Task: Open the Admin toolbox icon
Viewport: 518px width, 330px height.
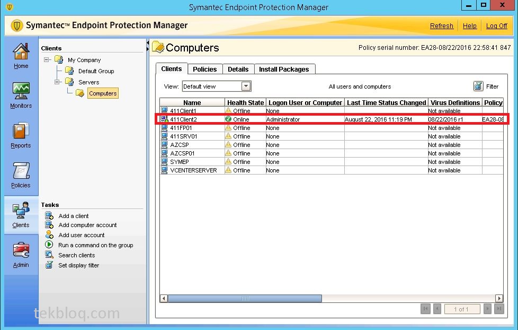Action: 21,250
